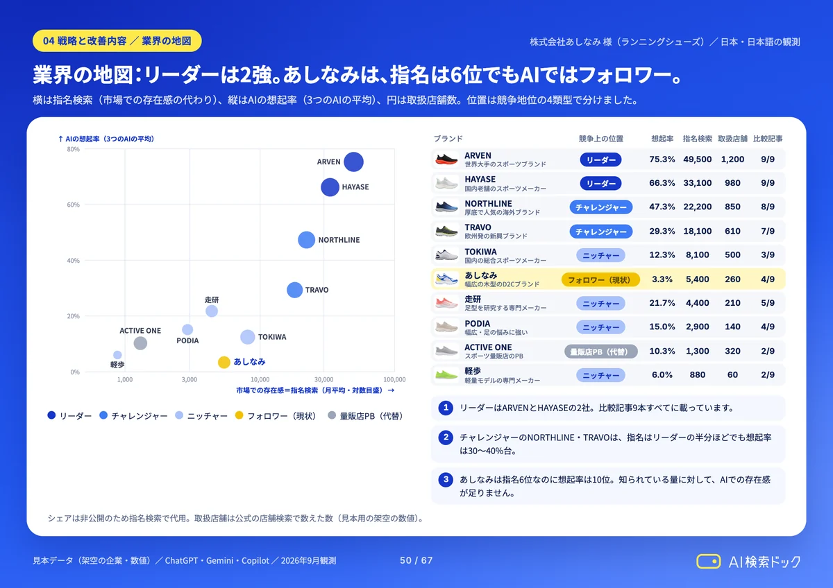This screenshot has height=588, width=833.
Task: Click the ブランド column header
Action: coord(448,139)
